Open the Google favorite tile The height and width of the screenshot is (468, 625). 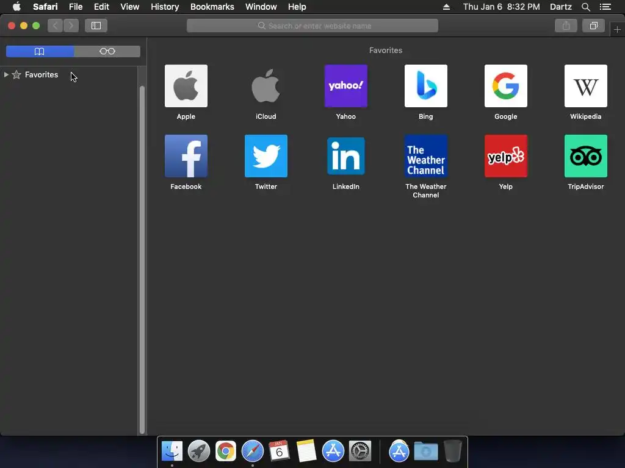506,86
